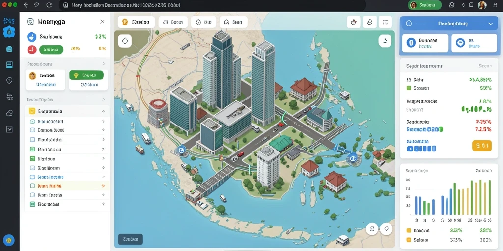Select the red round stadium building on map

coord(158,112)
